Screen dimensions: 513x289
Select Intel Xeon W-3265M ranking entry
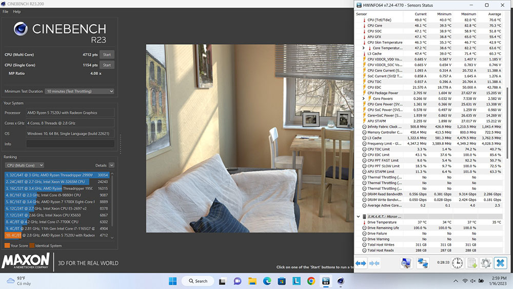click(56, 182)
